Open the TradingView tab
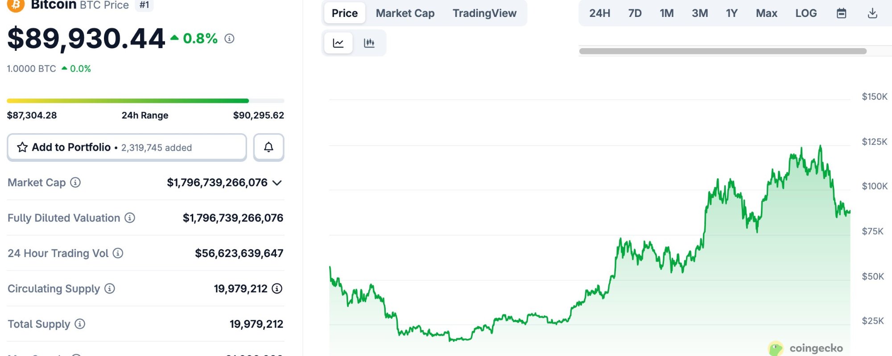Screen dimensions: 892x356 click(484, 13)
